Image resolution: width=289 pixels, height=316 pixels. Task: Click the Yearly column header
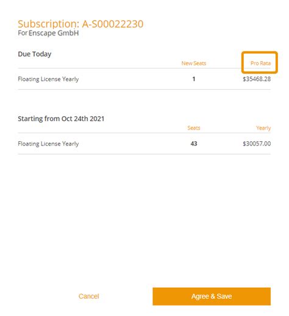pos(263,128)
